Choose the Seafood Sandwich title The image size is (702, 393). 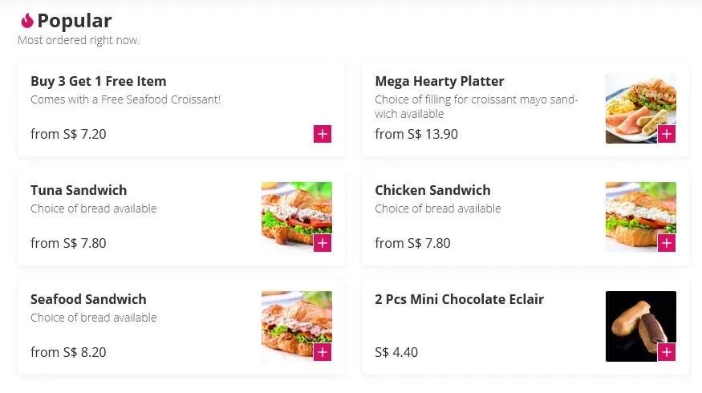tap(88, 299)
